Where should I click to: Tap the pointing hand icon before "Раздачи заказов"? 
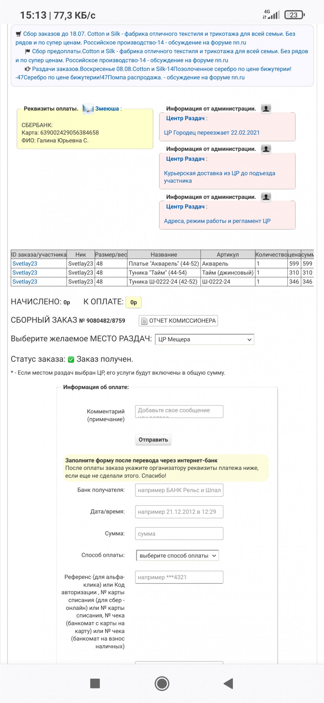pyautogui.click(x=28, y=69)
